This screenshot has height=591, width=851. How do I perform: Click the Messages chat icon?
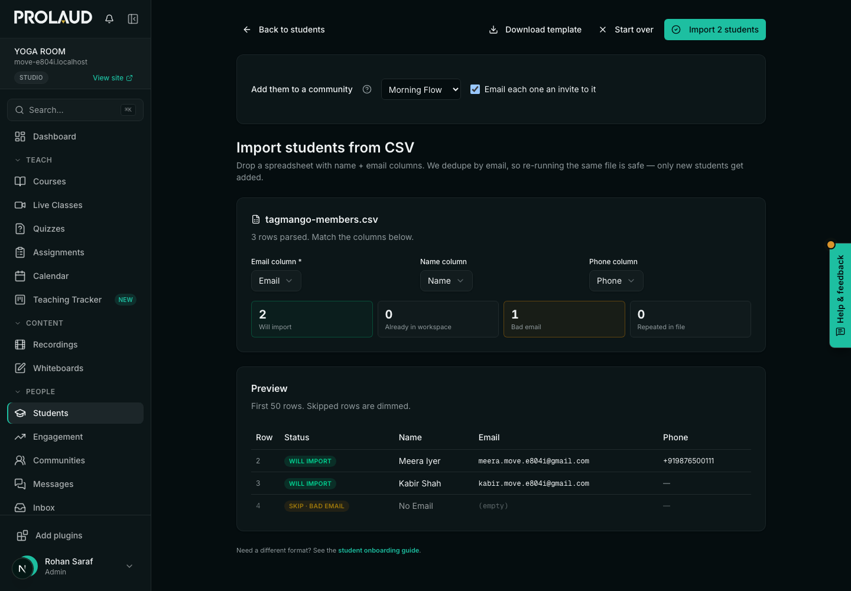20,484
